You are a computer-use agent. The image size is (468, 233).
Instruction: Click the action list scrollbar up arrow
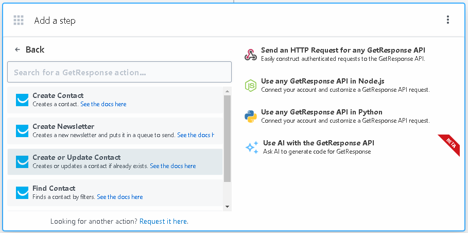(x=227, y=91)
